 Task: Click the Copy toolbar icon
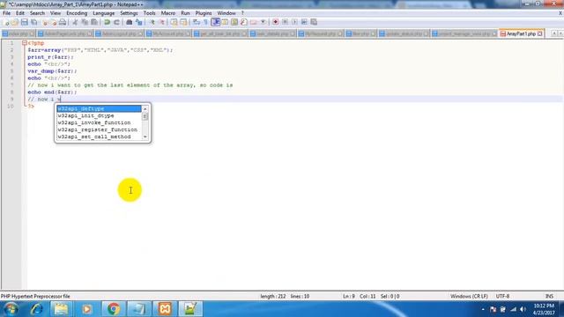click(x=85, y=22)
